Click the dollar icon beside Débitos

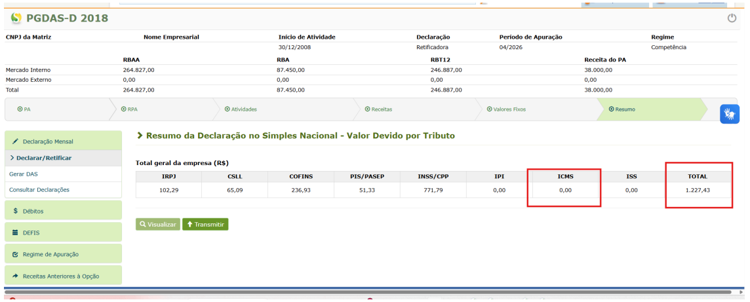click(x=16, y=211)
